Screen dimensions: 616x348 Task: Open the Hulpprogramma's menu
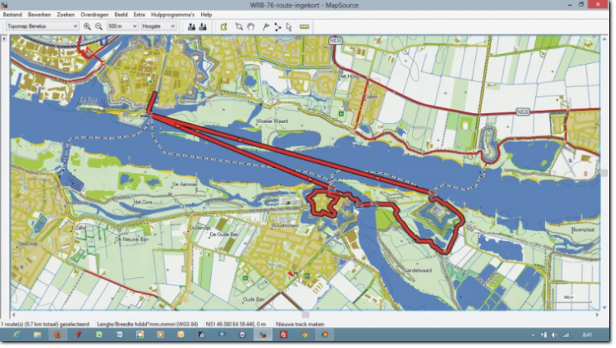(x=172, y=15)
